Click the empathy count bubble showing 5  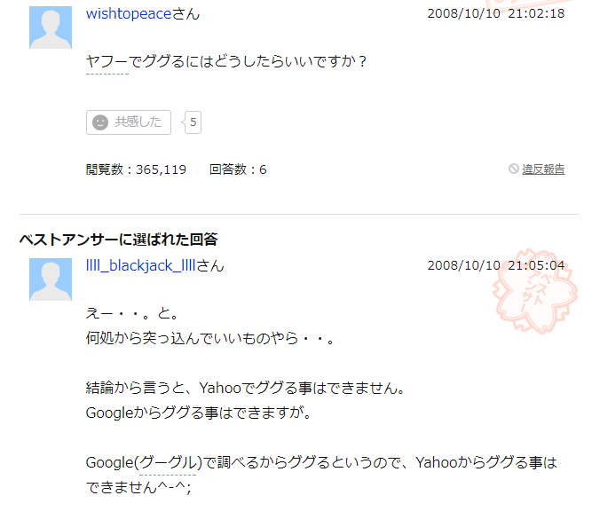coord(193,122)
